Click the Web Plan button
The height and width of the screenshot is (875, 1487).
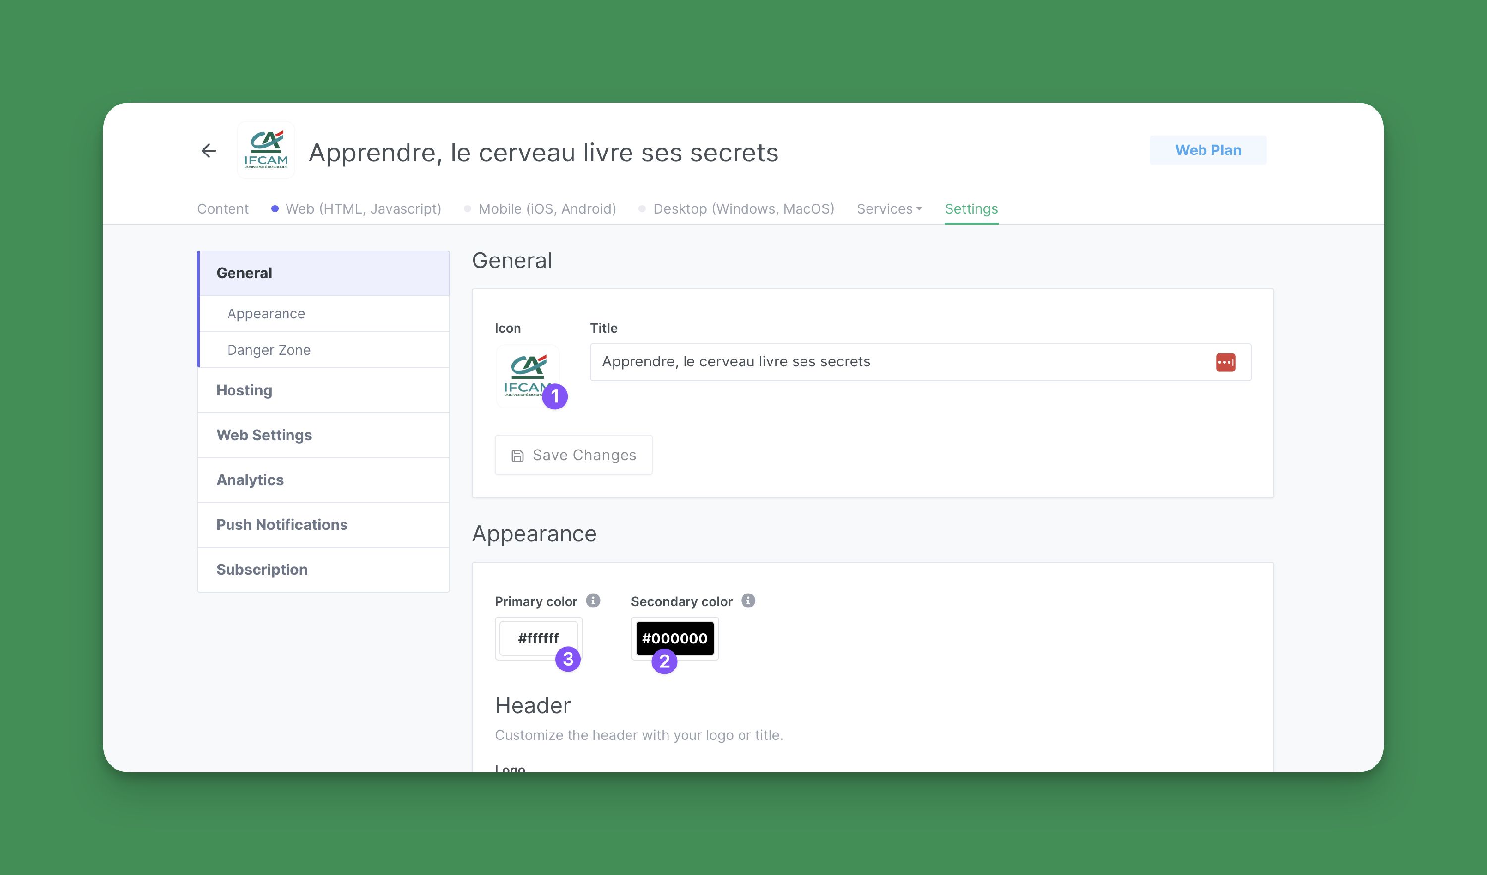tap(1208, 150)
